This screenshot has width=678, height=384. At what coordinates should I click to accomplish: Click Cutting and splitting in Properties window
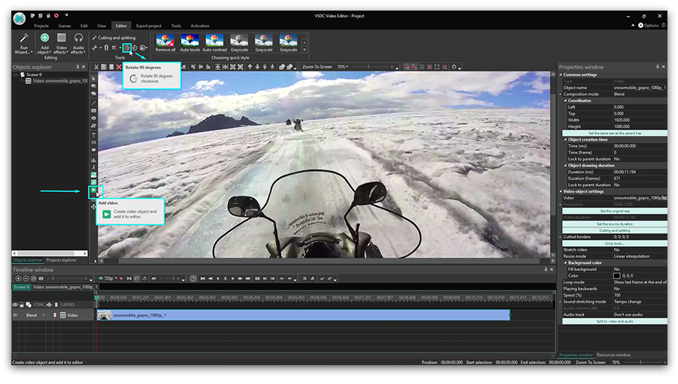[615, 230]
